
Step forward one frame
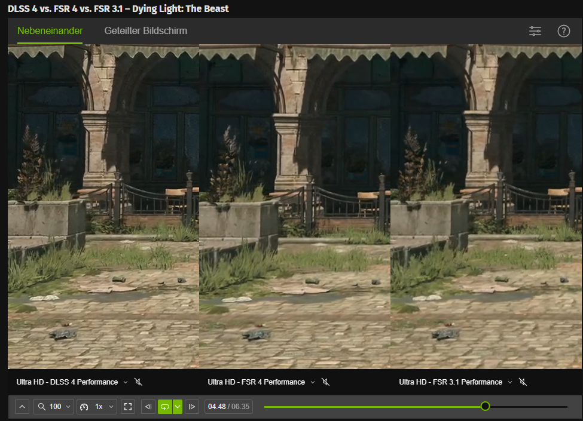pyautogui.click(x=191, y=406)
